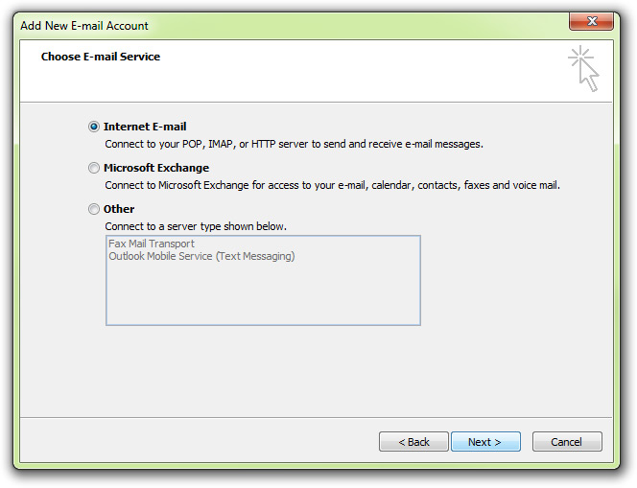Enable the Other radio option
This screenshot has height=488, width=637.
point(94,209)
